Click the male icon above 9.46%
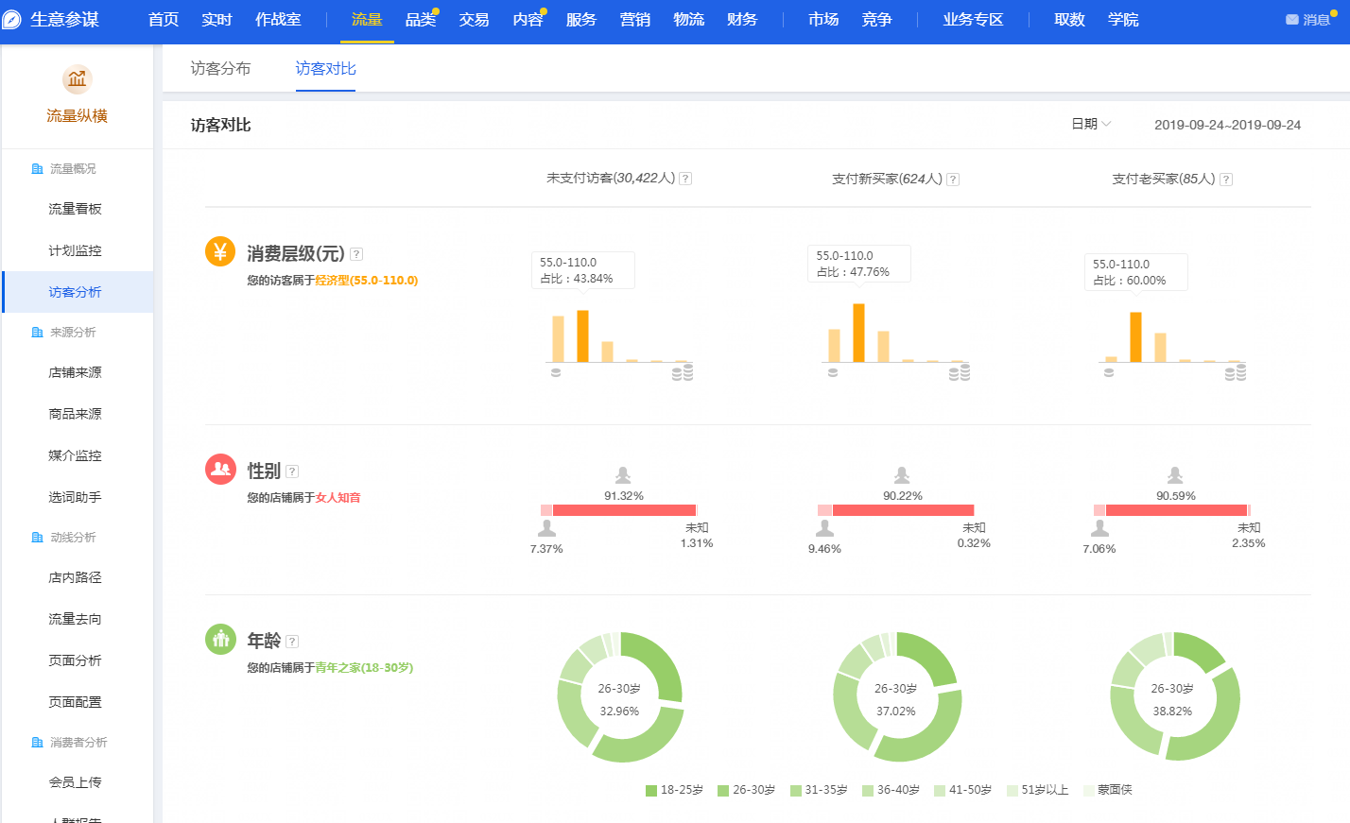 pyautogui.click(x=824, y=528)
